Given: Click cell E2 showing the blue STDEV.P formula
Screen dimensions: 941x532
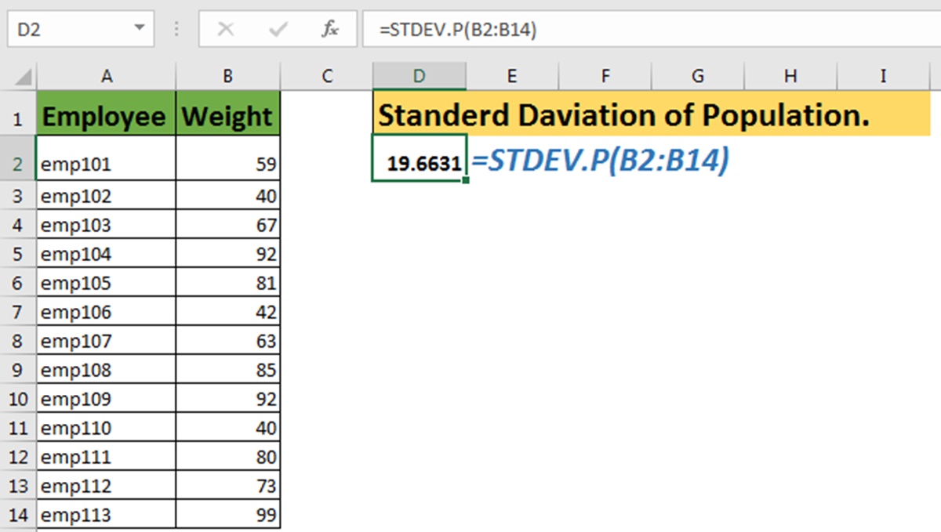Looking at the screenshot, I should (x=511, y=164).
